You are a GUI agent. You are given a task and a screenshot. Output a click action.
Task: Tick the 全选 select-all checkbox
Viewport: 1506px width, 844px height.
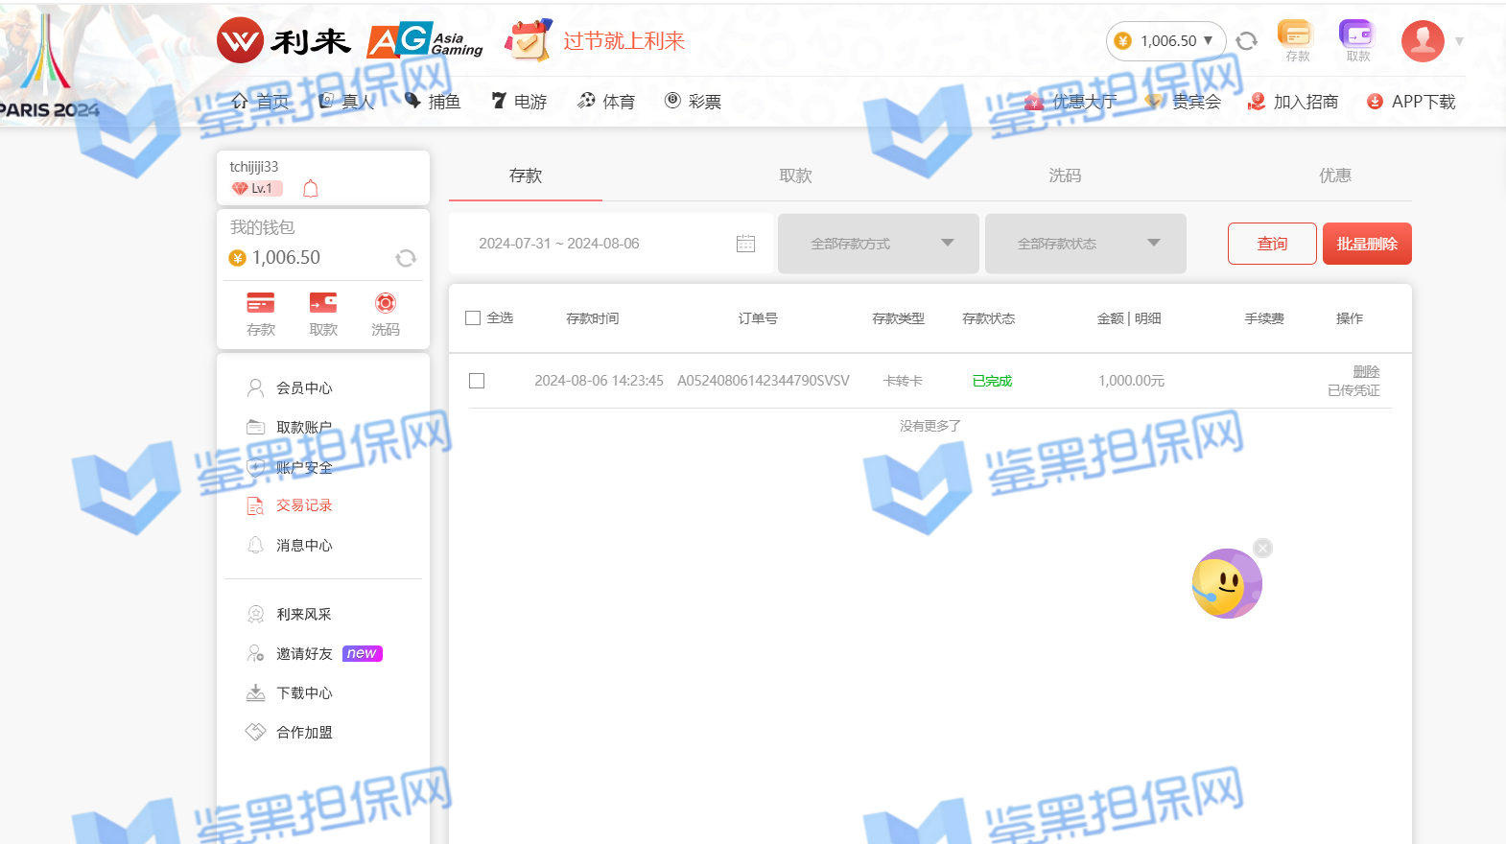tap(473, 318)
